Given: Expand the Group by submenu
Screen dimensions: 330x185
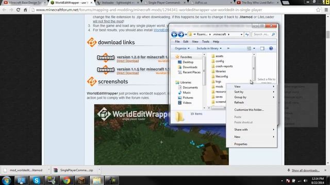Looking at the screenshot, I should 252,97.
